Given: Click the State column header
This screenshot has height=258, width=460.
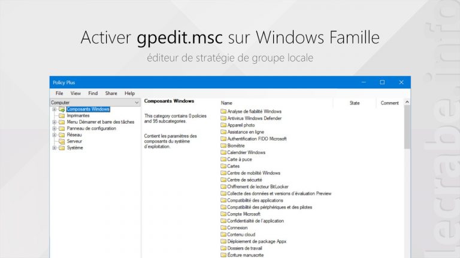Looking at the screenshot, I should (x=355, y=103).
